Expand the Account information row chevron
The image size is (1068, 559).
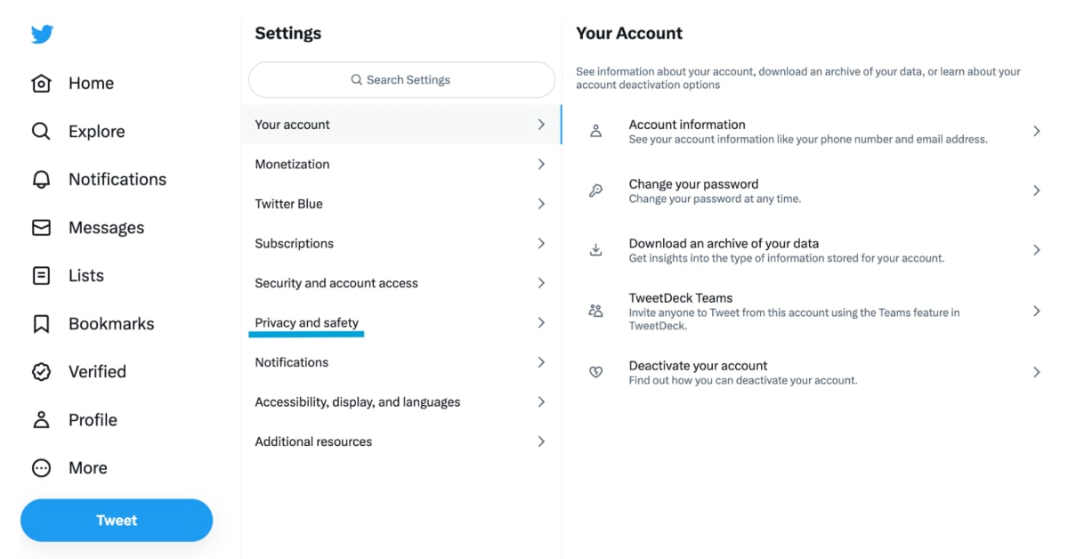point(1036,131)
